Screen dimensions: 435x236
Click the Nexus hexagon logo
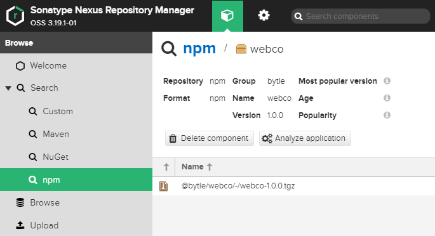pos(15,16)
